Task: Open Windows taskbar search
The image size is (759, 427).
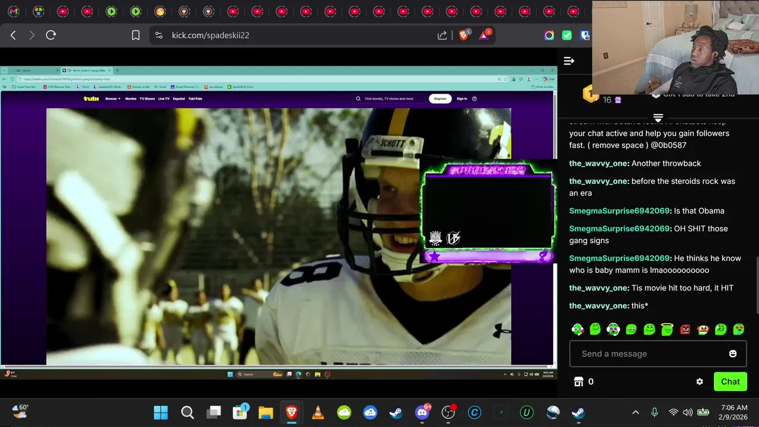Action: tap(187, 412)
